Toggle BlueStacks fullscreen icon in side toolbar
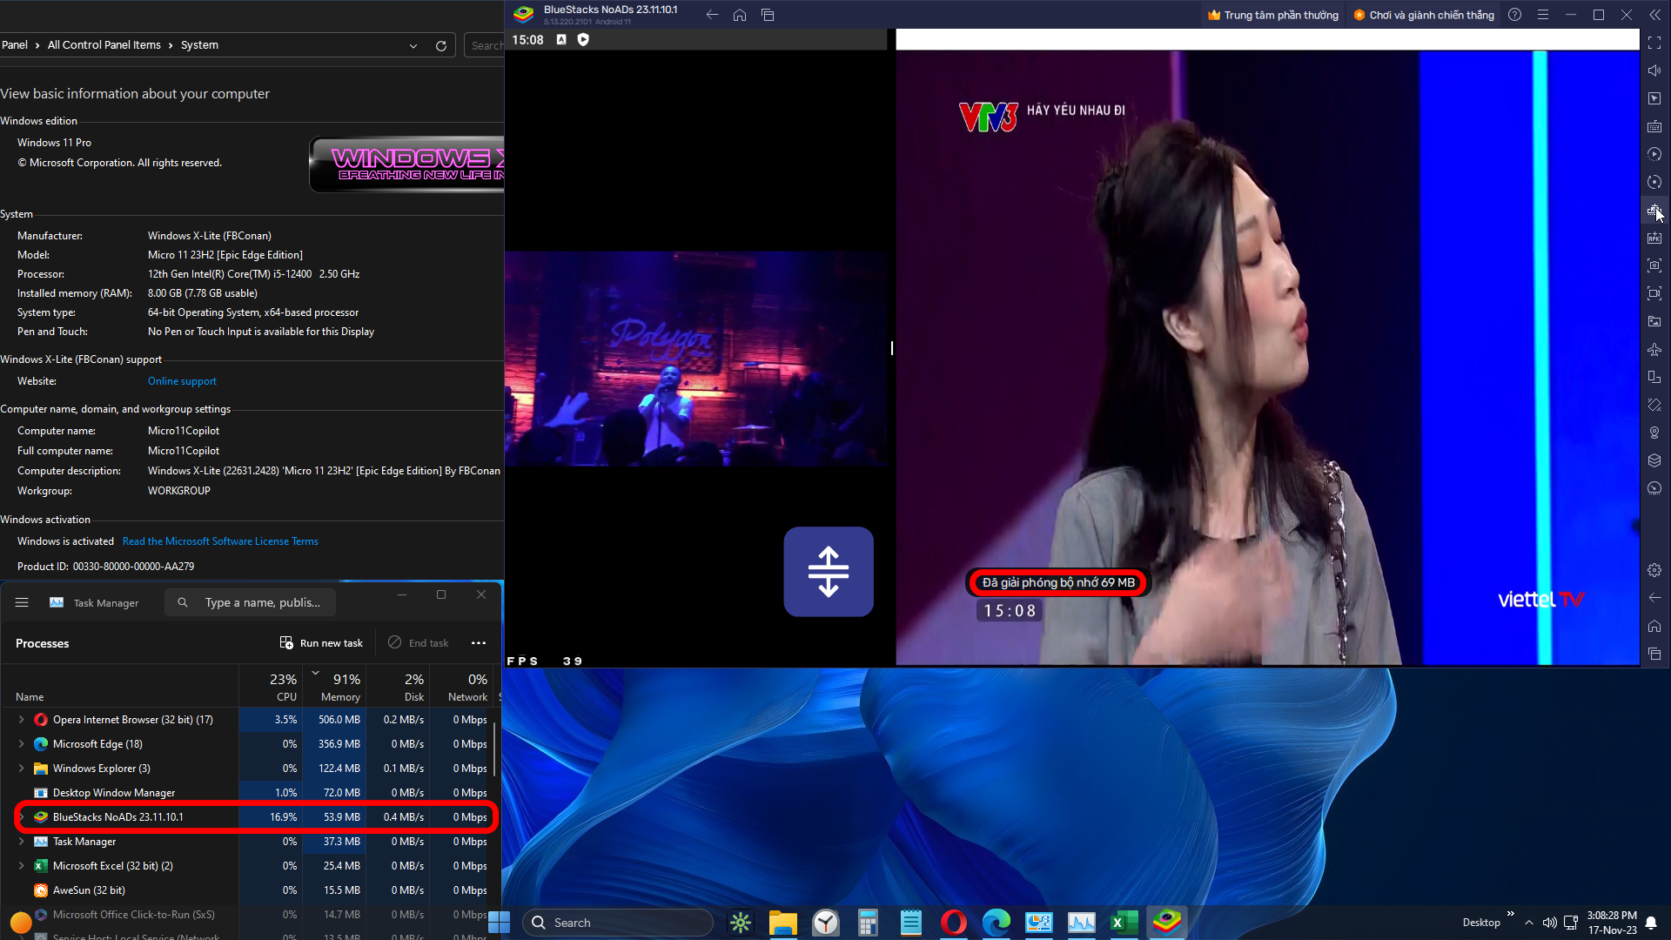Screen dimensions: 1671x940 pos(1654,43)
